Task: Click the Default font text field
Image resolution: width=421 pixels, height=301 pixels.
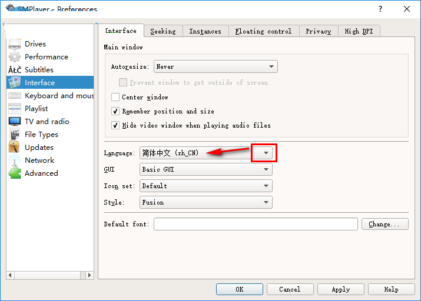Action: 256,224
